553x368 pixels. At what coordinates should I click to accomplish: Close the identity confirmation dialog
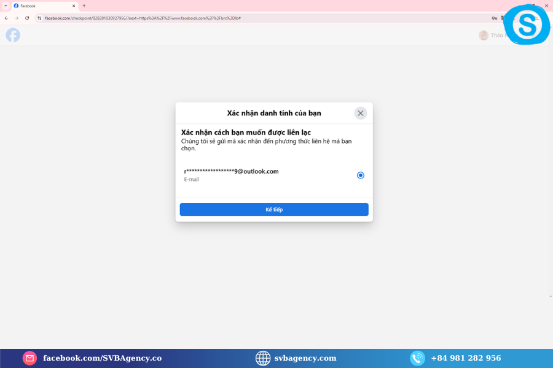pos(361,113)
